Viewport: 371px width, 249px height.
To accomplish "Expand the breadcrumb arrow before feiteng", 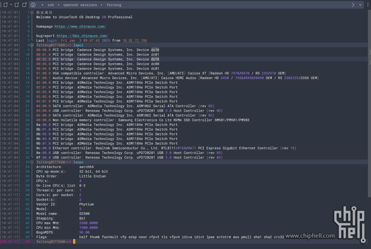I will pyautogui.click(x=101, y=5).
